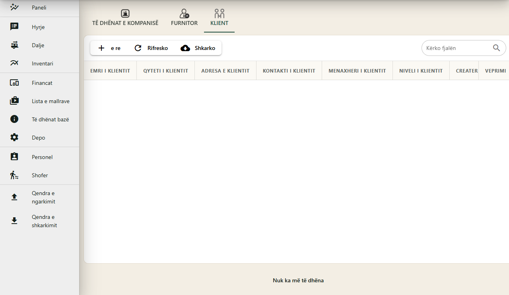Click the Të dhënat bazë info icon
Image resolution: width=509 pixels, height=295 pixels.
tap(14, 119)
